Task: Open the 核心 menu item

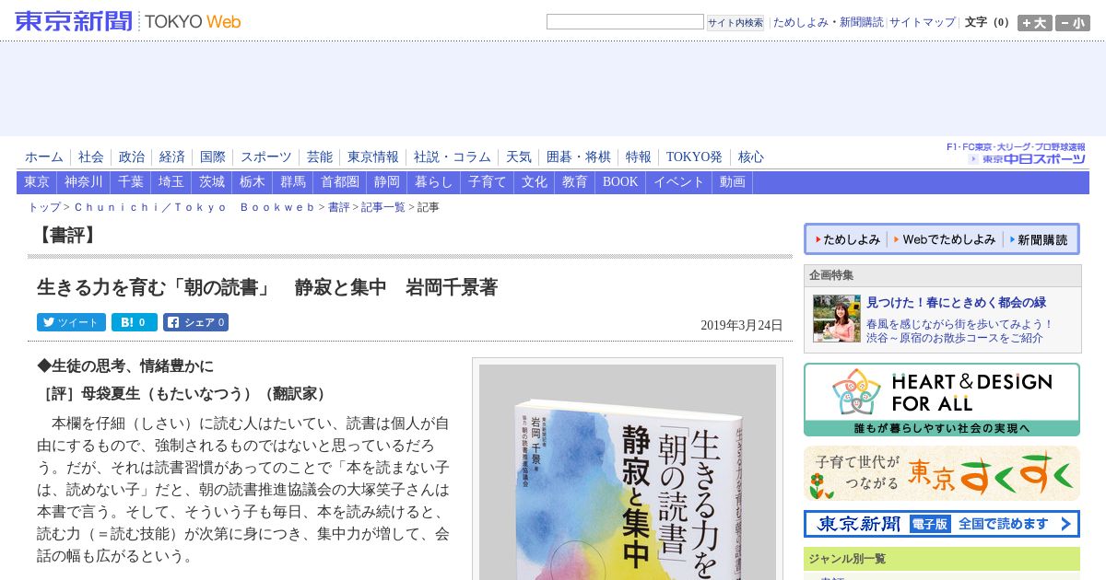Action: click(751, 157)
